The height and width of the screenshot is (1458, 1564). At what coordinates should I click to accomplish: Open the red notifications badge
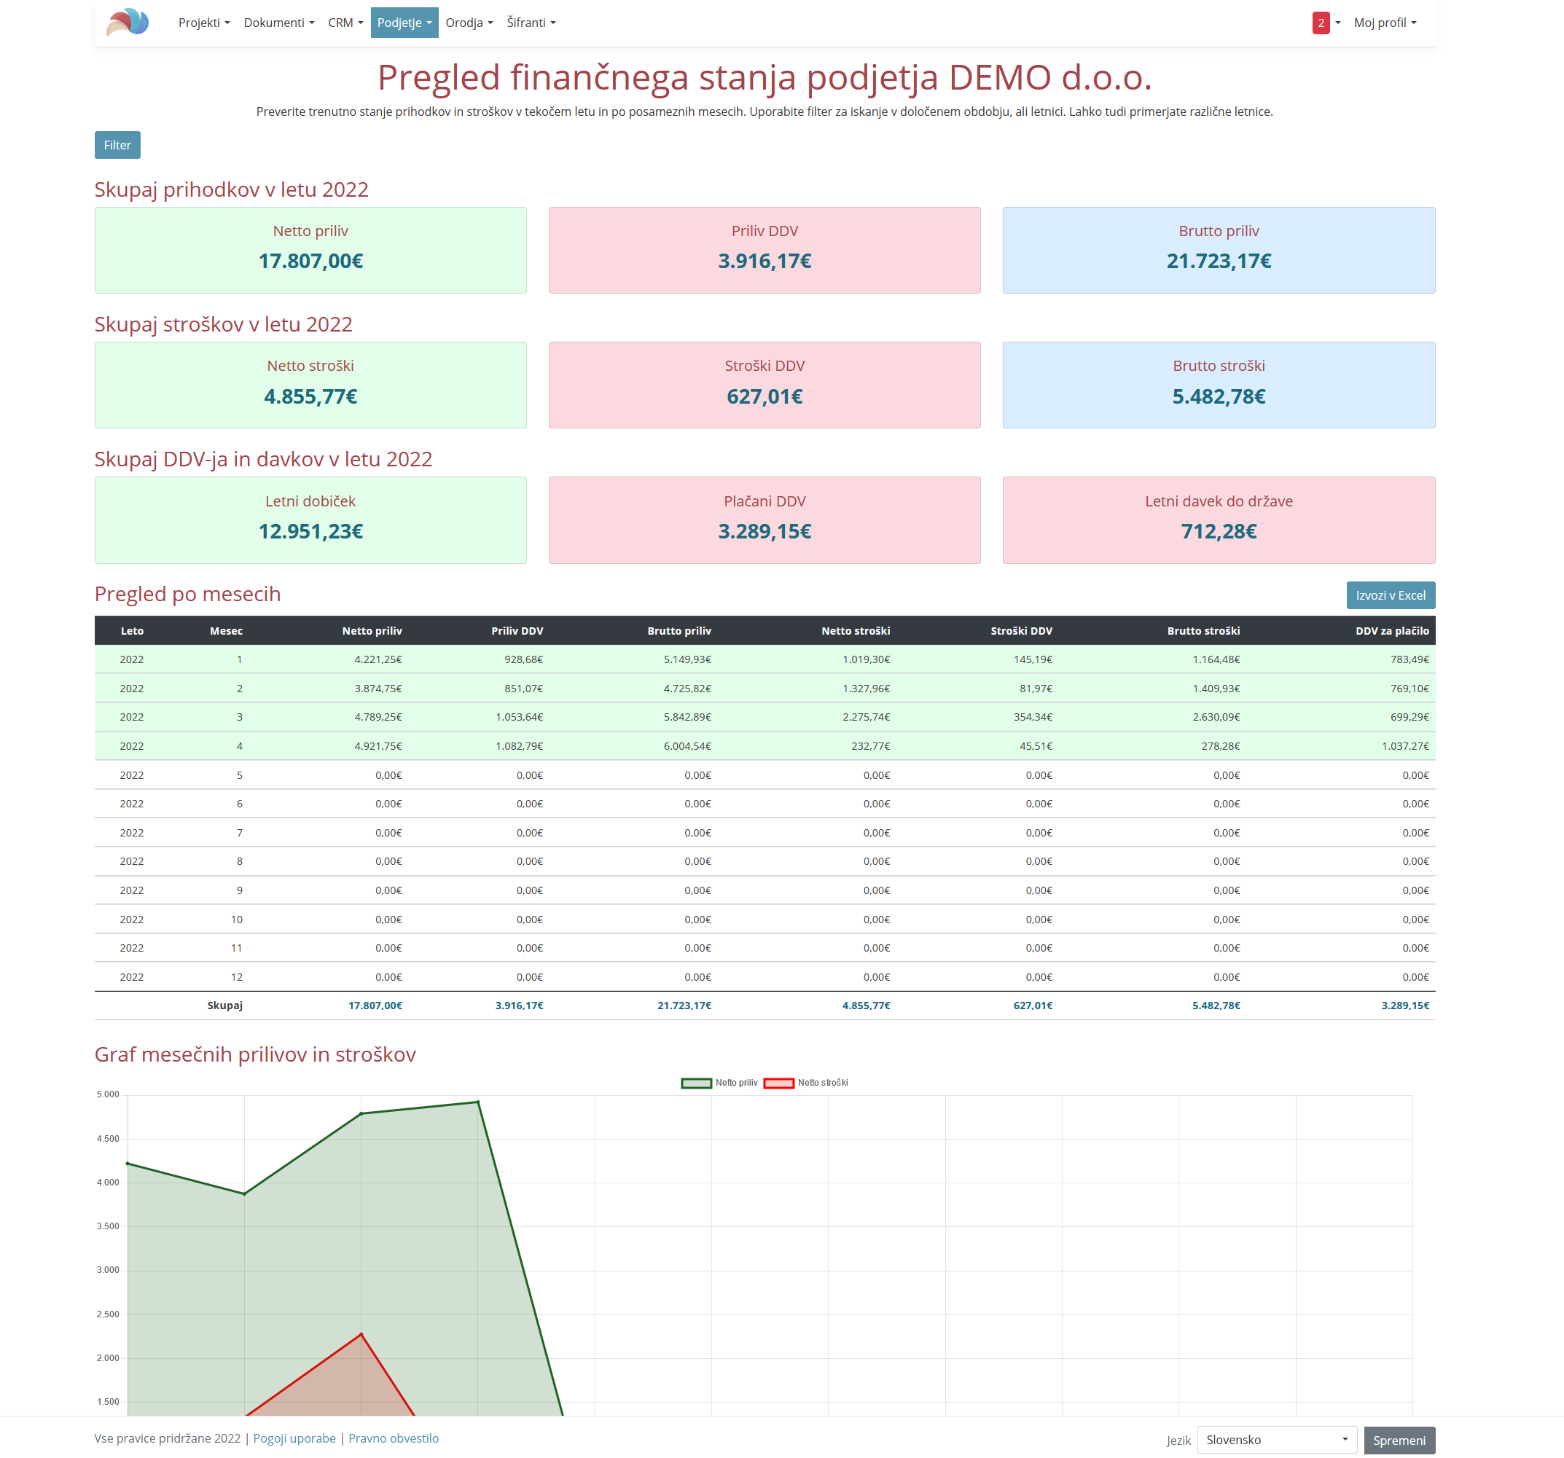tap(1320, 23)
